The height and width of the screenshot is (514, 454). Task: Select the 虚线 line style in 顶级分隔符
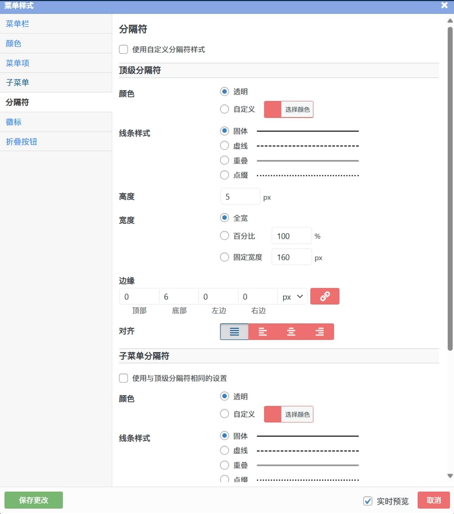[225, 146]
